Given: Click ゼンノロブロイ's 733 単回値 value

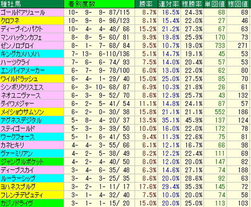Looking at the screenshot, I should click(x=220, y=46).
